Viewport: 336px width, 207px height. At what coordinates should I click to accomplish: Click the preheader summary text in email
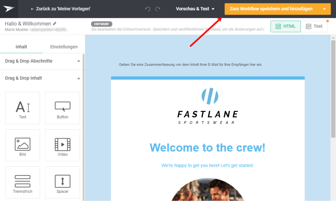click(190, 64)
